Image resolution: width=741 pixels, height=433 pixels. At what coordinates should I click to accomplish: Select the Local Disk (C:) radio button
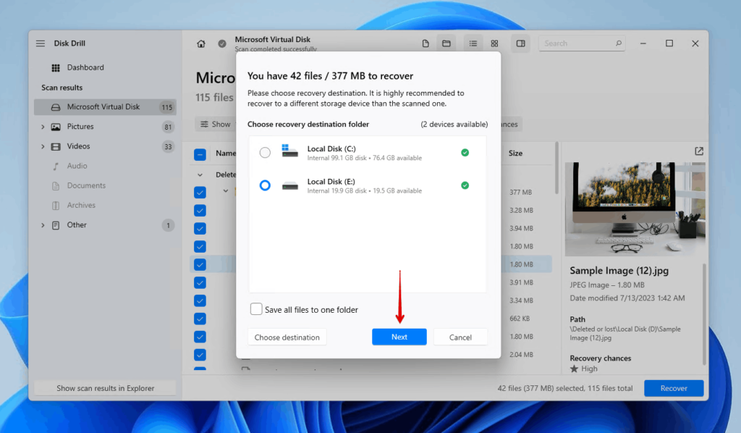click(x=265, y=152)
